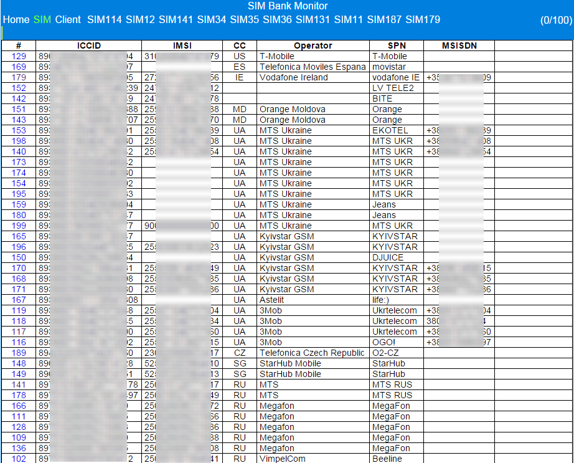The image size is (574, 463).
Task: Switch to SIM12 in navigation bar
Action: (x=140, y=19)
